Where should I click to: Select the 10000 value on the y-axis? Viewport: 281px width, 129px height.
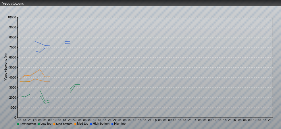click(12, 17)
